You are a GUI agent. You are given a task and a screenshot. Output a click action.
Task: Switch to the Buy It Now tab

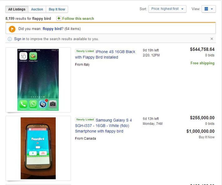pyautogui.click(x=57, y=9)
